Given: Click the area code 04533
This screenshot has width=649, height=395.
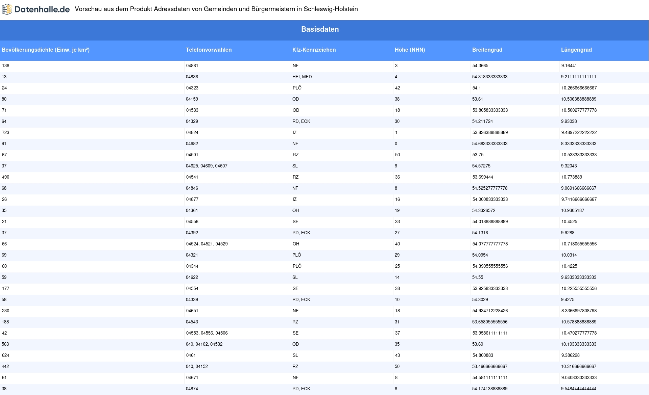Looking at the screenshot, I should (192, 110).
